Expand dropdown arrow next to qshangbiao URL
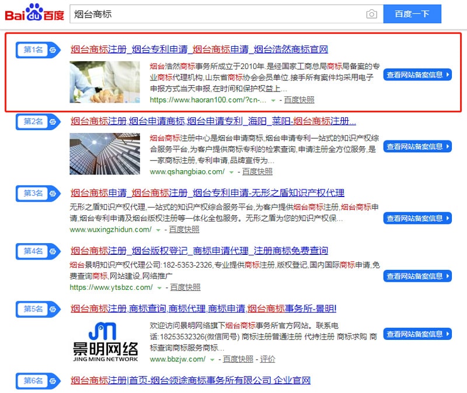The width and height of the screenshot is (467, 393). tap(231, 172)
